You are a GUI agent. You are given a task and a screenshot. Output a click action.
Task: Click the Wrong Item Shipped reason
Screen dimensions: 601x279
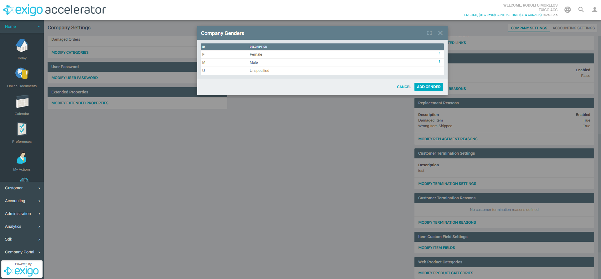pos(435,126)
